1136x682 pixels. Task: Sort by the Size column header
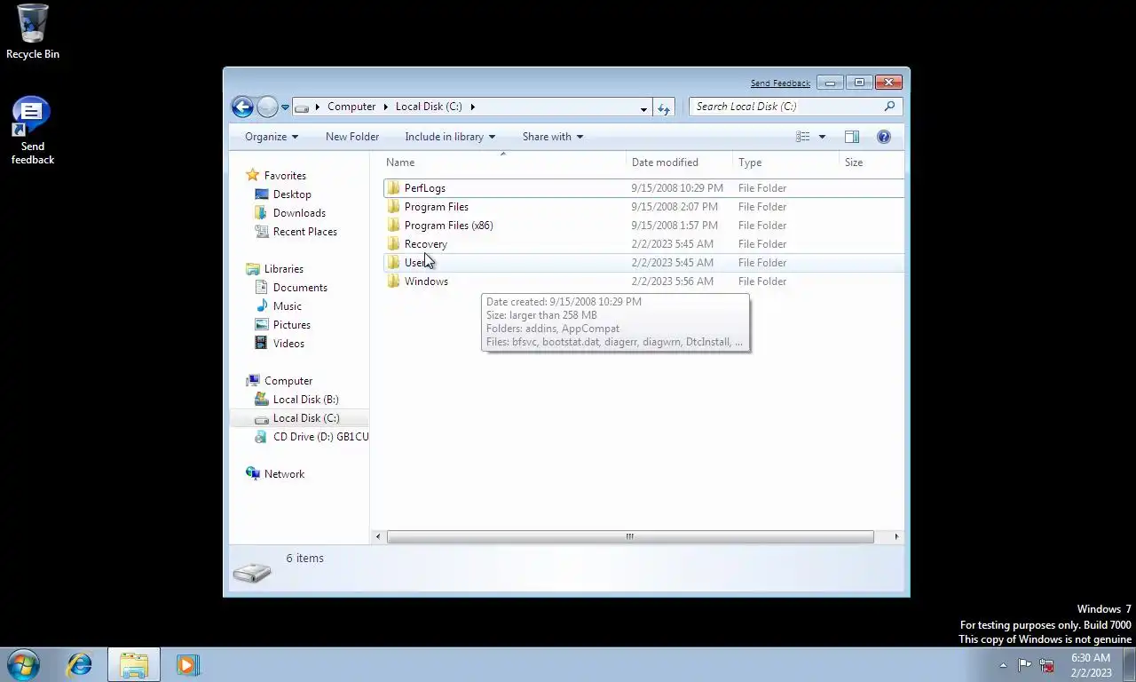872,163
